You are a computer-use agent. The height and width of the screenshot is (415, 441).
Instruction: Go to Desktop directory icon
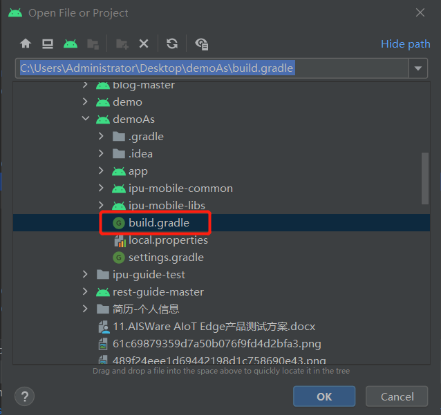48,44
